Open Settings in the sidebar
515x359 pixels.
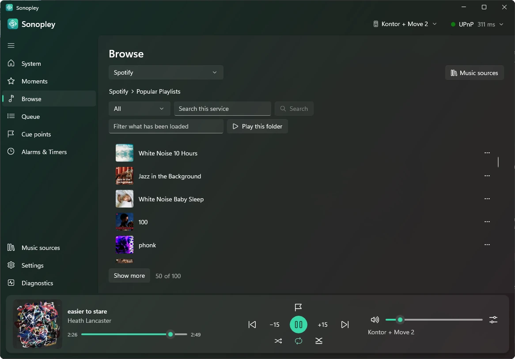coord(49,265)
